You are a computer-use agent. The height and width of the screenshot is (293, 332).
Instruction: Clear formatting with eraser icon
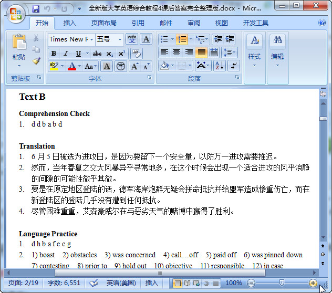pos(137,54)
